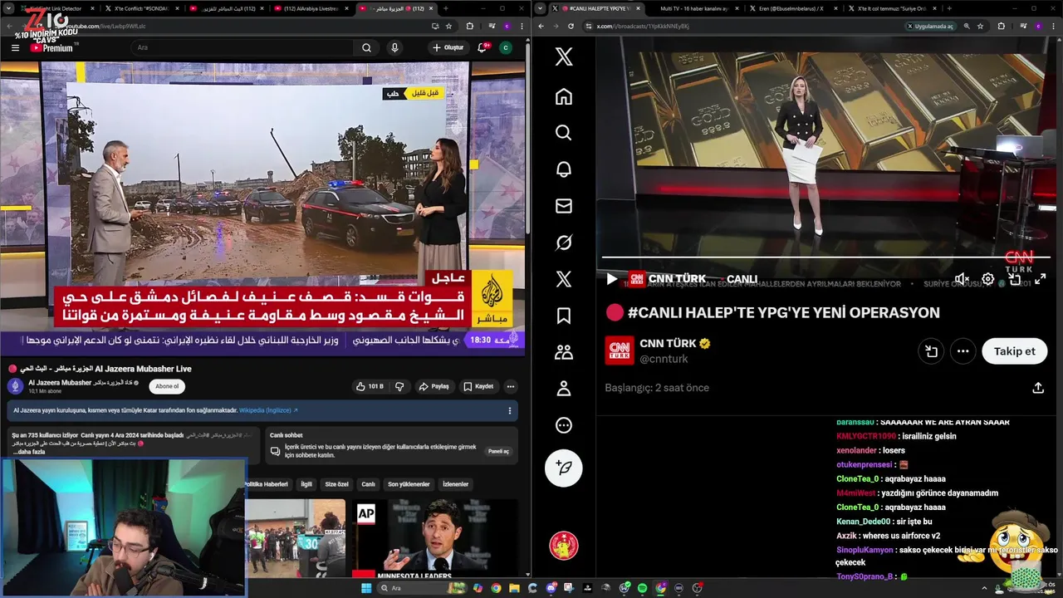
Task: Select the Son yüklenenler filter chip
Action: [409, 484]
